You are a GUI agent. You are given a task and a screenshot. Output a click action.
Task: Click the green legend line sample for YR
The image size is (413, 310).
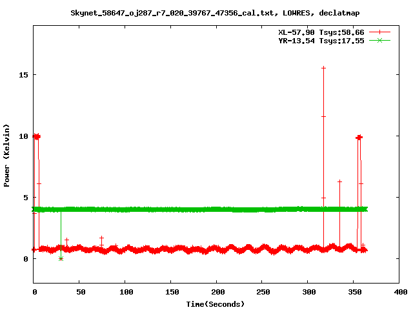379,40
